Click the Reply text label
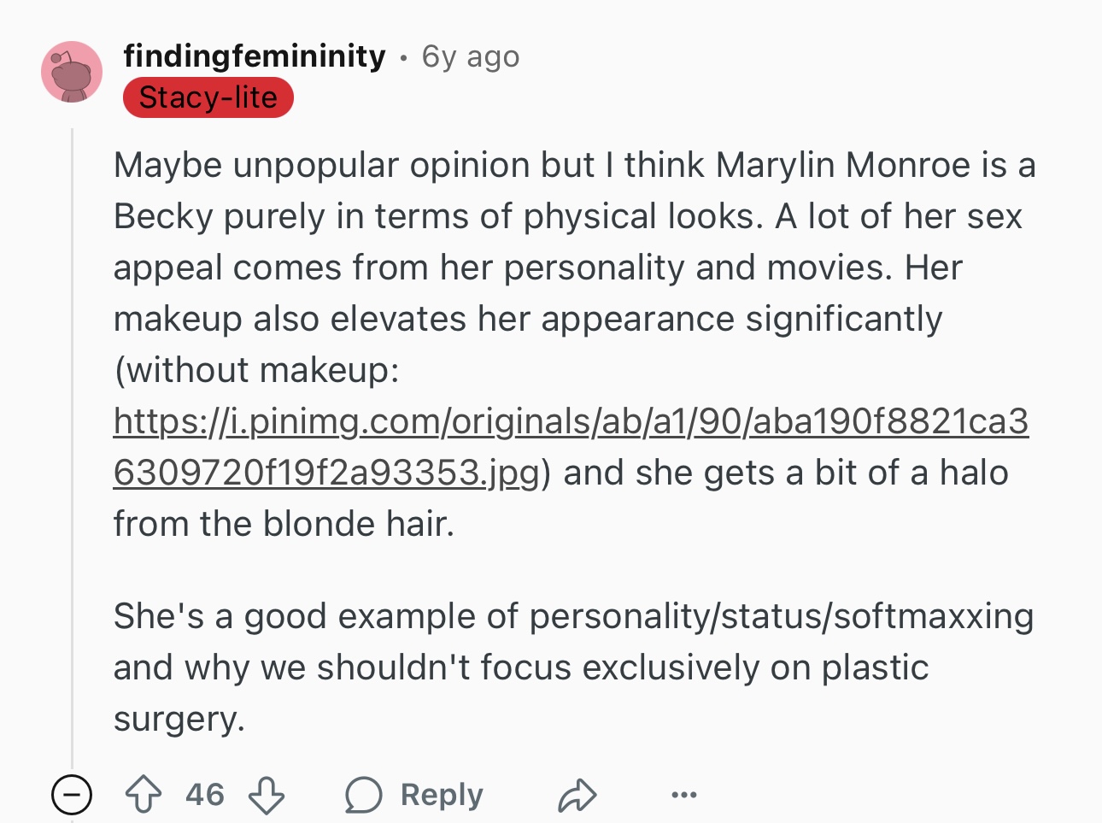 tap(442, 795)
